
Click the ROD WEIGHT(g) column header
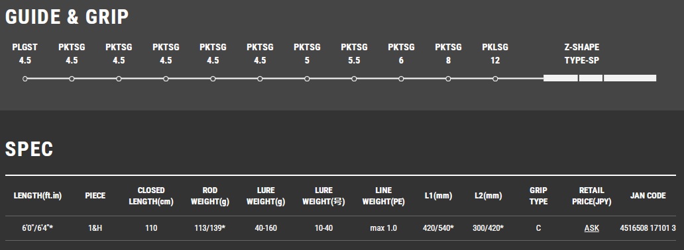tap(210, 196)
